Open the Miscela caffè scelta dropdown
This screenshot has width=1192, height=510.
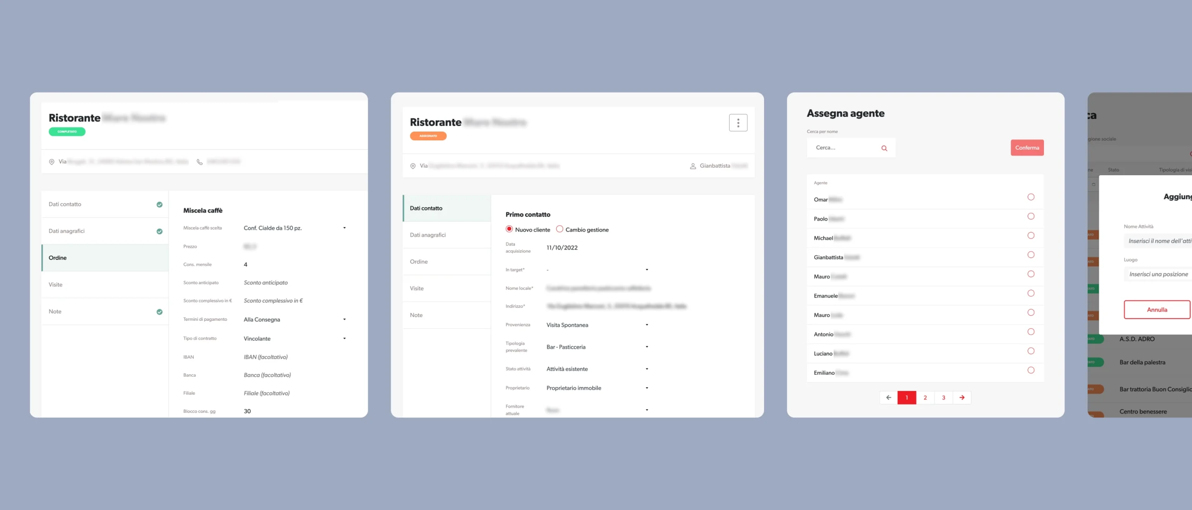[x=295, y=228]
